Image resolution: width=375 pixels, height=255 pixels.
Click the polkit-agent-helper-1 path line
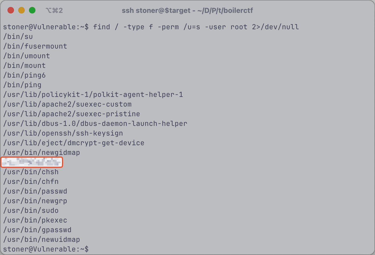coord(93,94)
